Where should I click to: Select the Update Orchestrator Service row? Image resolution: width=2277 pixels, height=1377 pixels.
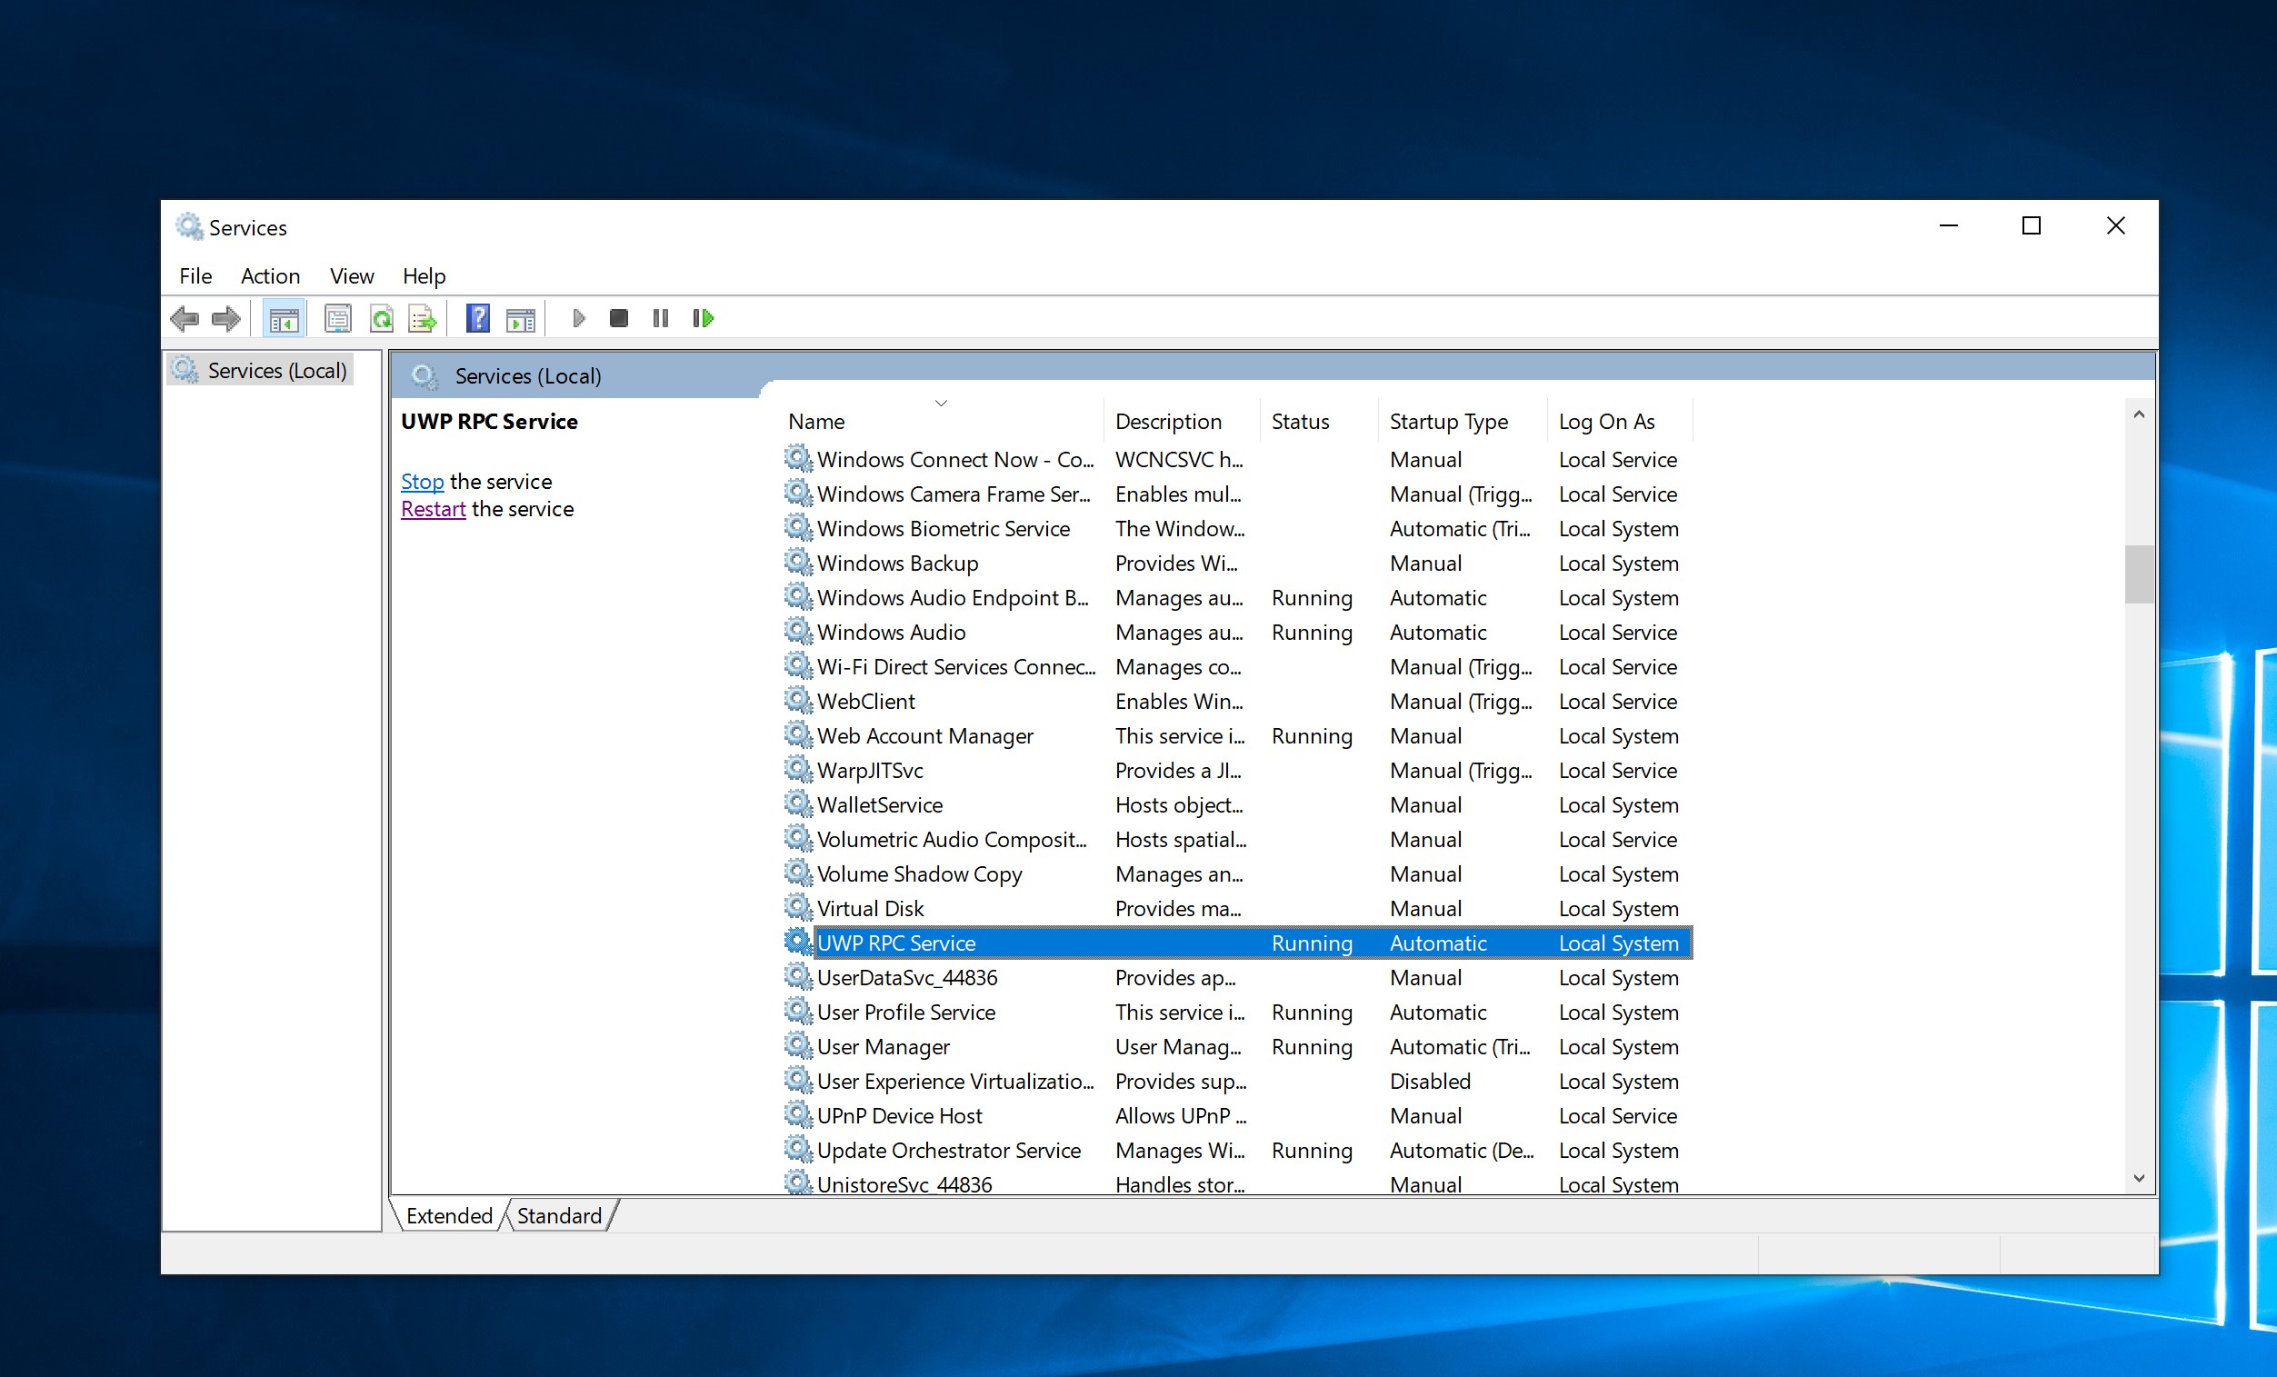1237,1150
